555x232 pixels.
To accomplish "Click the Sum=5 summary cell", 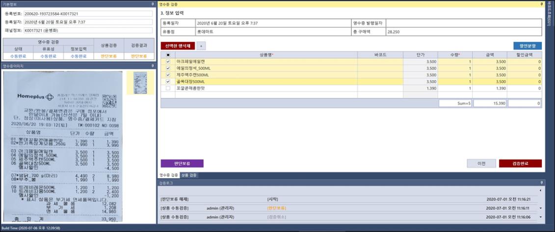I will click(x=455, y=103).
